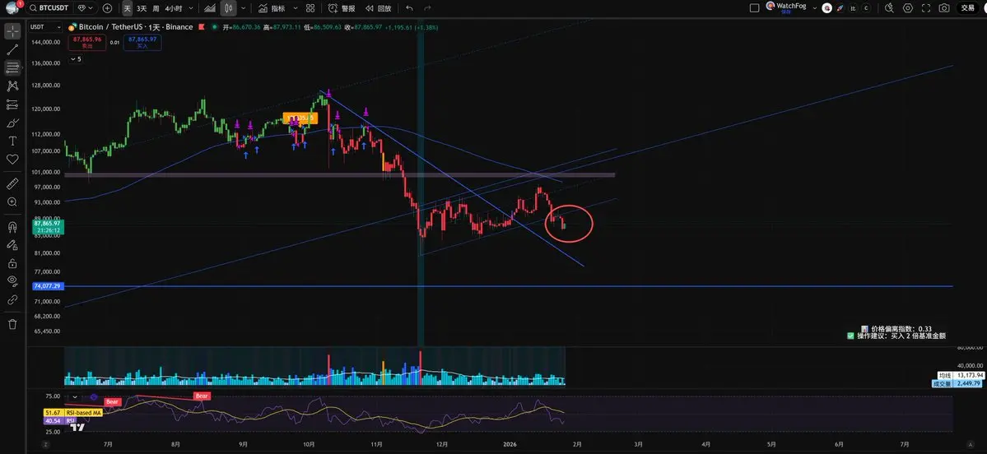This screenshot has width=987, height=454.
Task: Open the heart-shaped icons tool
Action: click(12, 160)
